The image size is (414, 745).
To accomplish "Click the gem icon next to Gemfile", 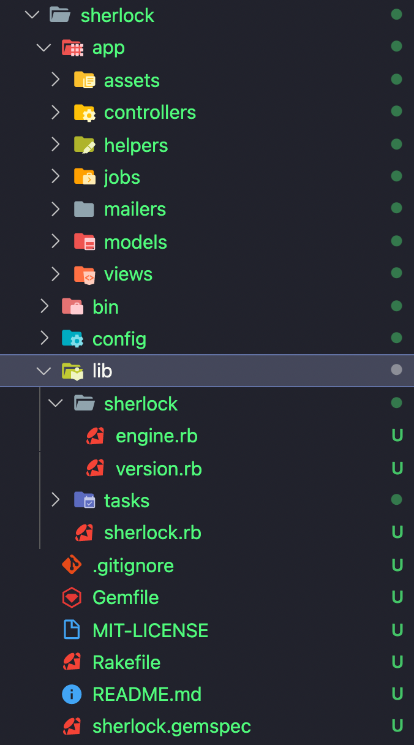I will (x=72, y=597).
